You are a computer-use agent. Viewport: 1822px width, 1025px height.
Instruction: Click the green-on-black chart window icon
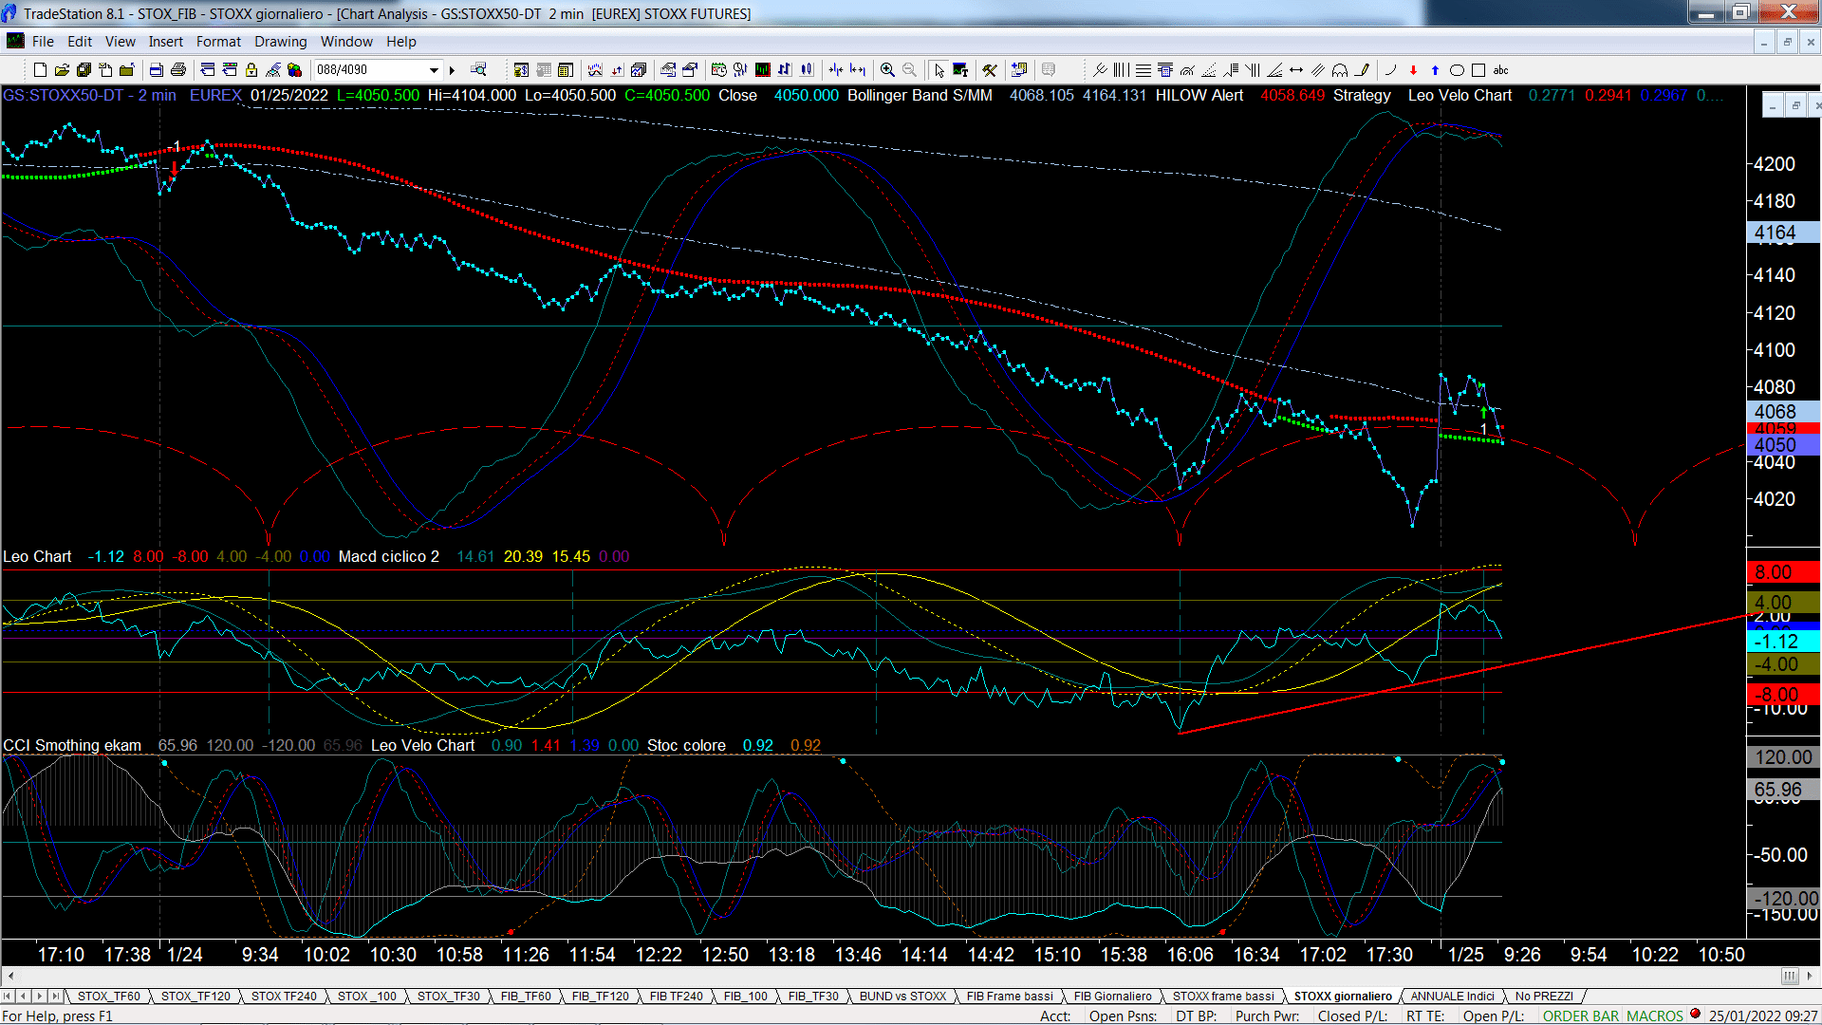click(762, 70)
